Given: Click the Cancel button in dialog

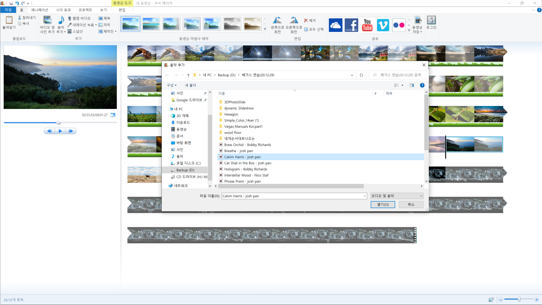Looking at the screenshot, I should 411,204.
